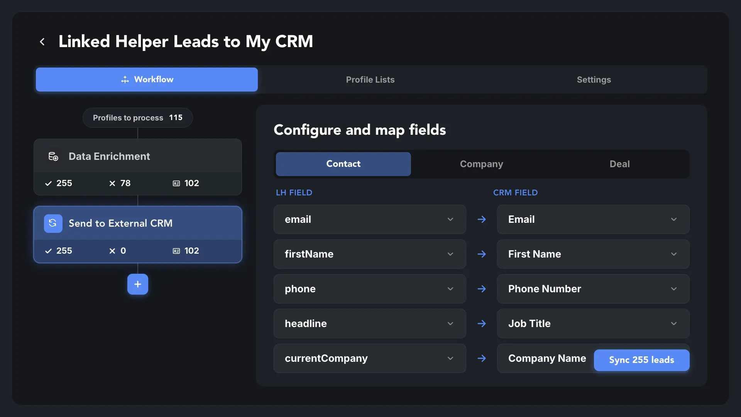Click the CRM FIELD column header
741x417 pixels.
tap(515, 193)
